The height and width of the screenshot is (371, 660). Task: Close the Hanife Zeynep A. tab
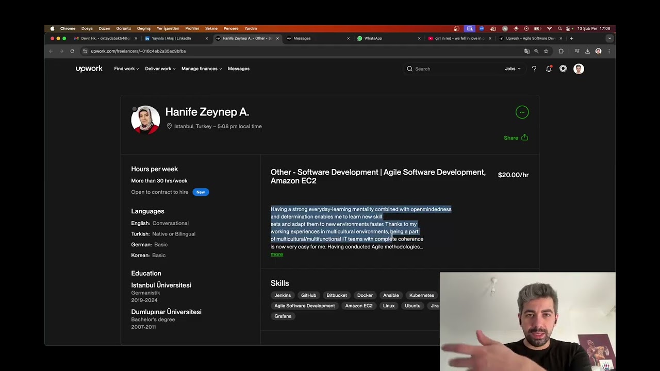[277, 38]
